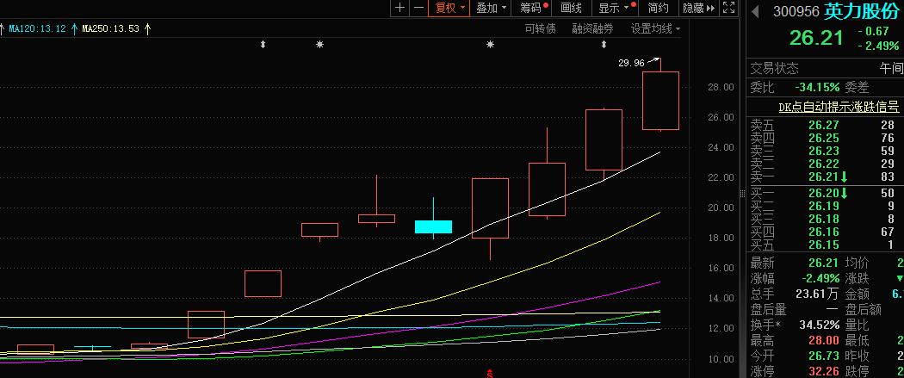Click left arrow beside stock code 300956
This screenshot has width=904, height=378.
755,12
